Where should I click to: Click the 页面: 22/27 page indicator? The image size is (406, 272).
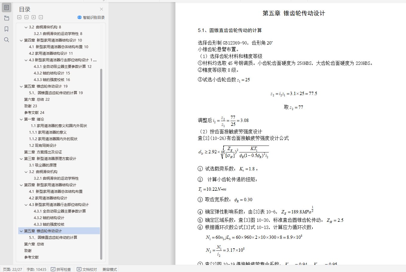pos(13,269)
